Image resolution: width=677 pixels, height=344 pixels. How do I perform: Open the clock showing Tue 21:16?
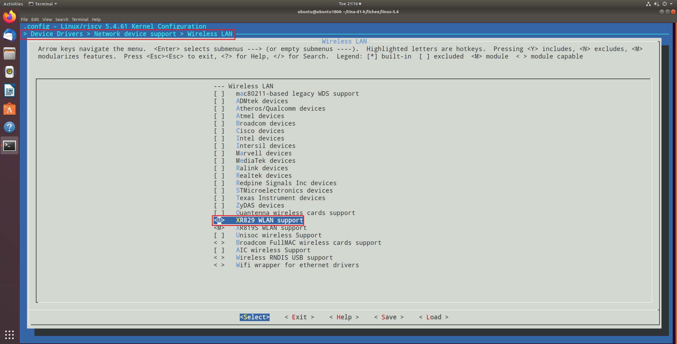coord(350,4)
